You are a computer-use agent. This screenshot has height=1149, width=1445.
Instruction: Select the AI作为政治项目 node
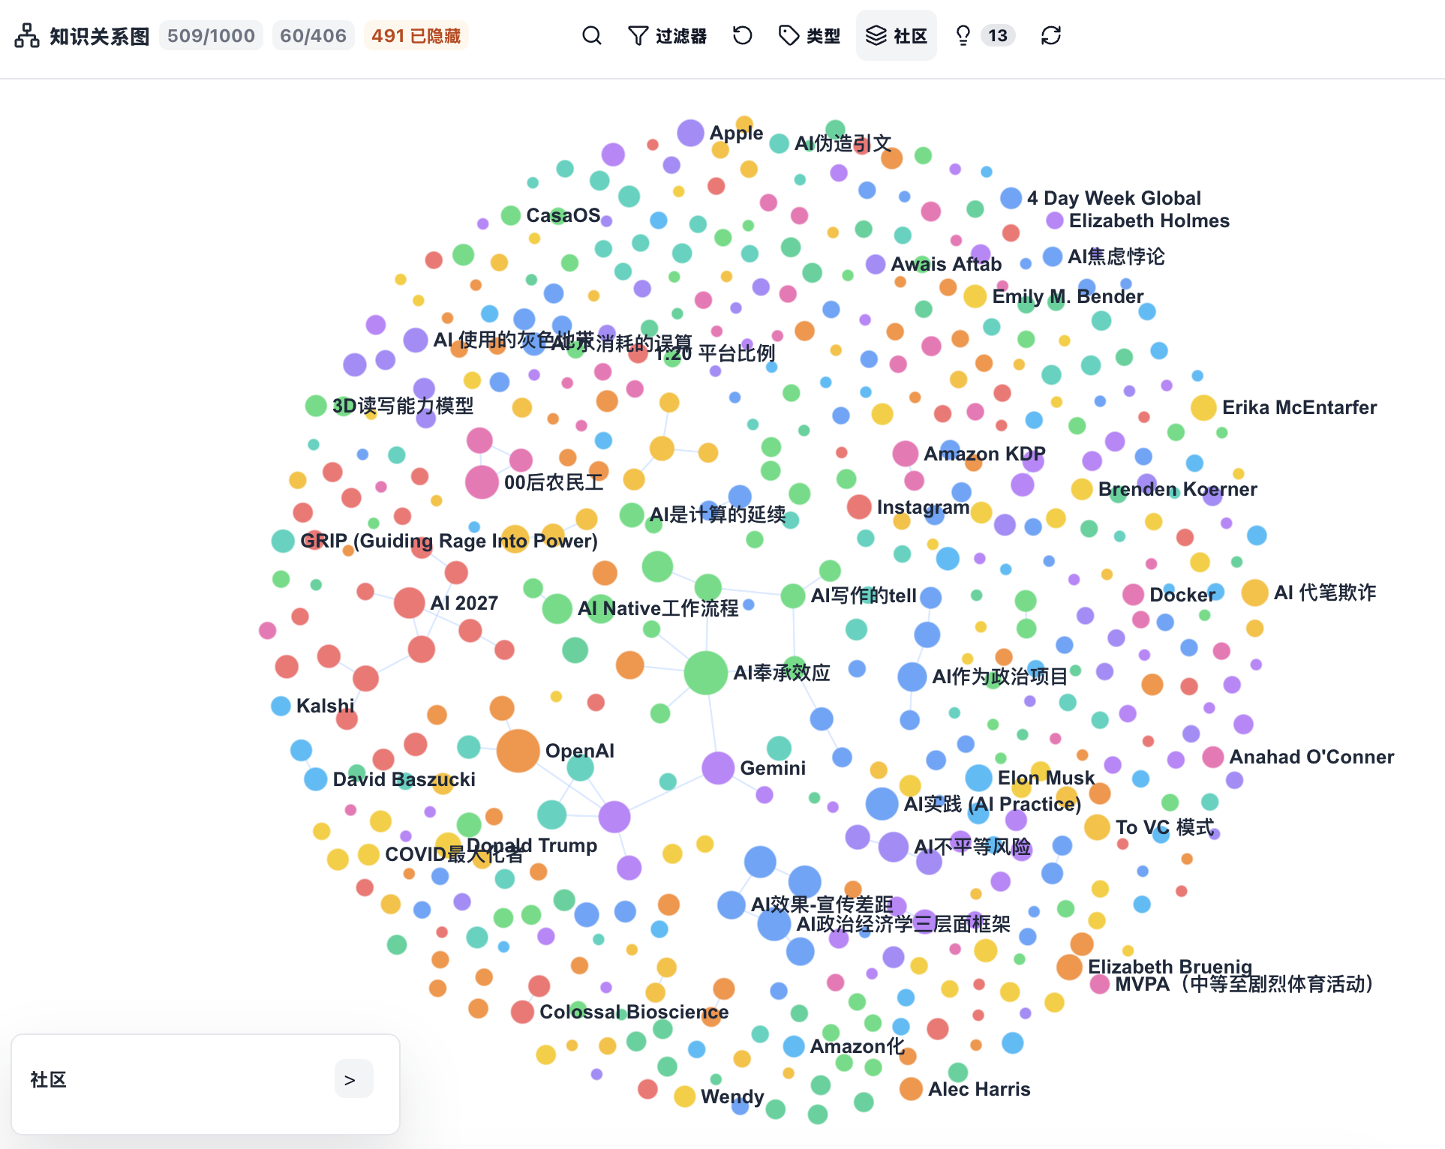tap(912, 676)
